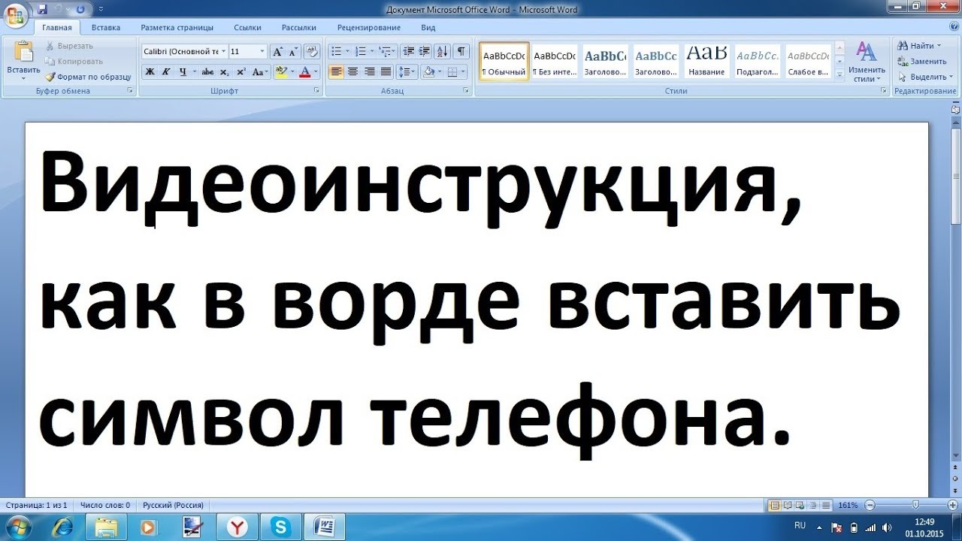Align paragraph text to the right
This screenshot has height=541, width=962.
[369, 72]
